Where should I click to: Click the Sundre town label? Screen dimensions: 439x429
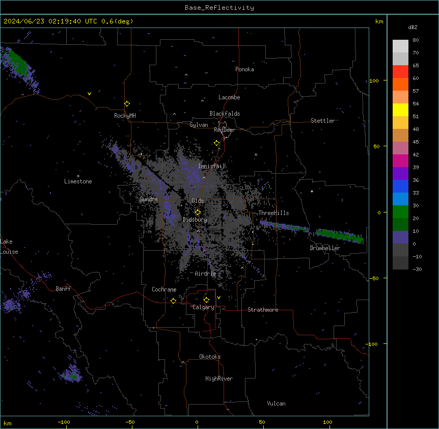[x=149, y=199]
